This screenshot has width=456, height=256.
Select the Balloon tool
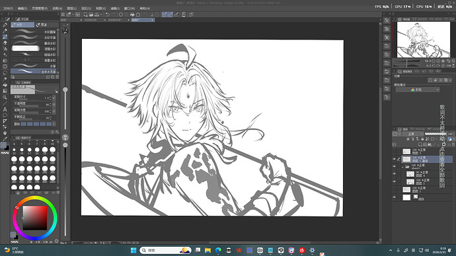coord(5,115)
